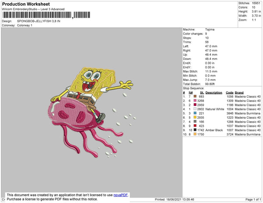Image resolution: width=263 pixels, height=203 pixels.
Task: Open the novaPDF link
Action: coord(121,195)
